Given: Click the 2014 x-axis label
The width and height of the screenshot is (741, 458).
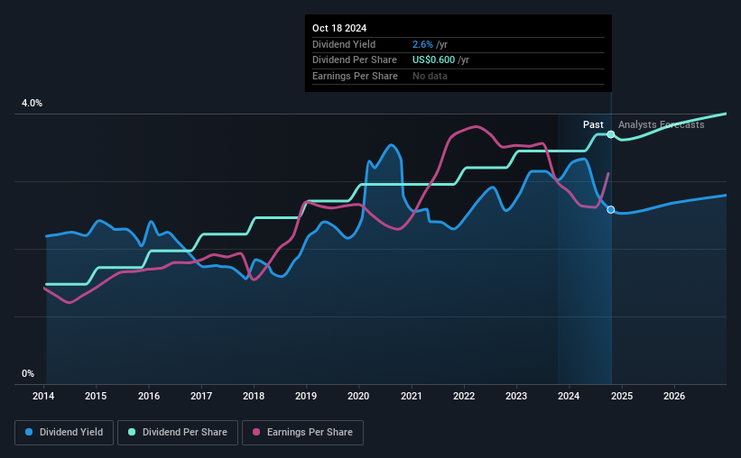Looking at the screenshot, I should 43,396.
